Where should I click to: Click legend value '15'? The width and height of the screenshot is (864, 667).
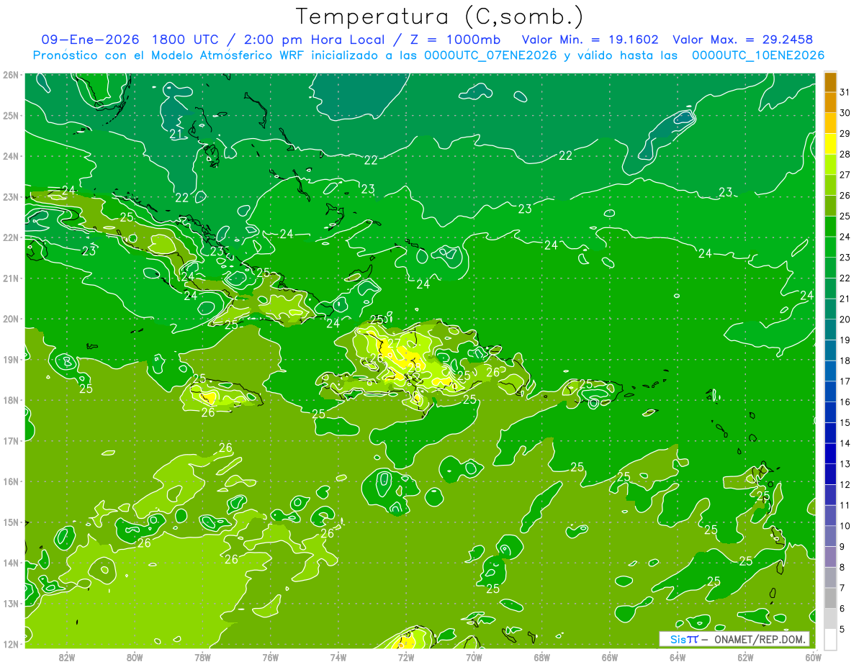click(x=845, y=422)
